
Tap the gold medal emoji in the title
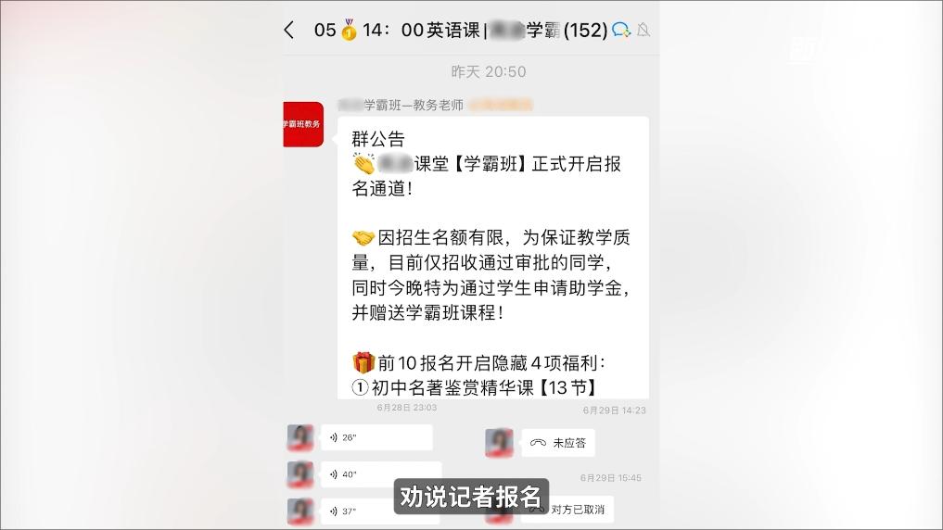pos(349,30)
